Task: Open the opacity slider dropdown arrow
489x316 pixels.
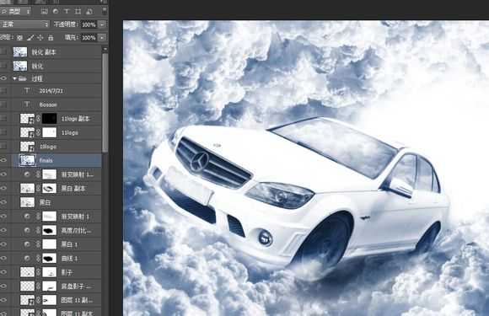Action: tap(102, 24)
